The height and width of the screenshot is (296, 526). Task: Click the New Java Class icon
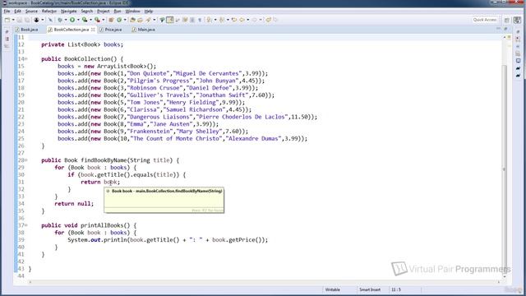coord(119,20)
